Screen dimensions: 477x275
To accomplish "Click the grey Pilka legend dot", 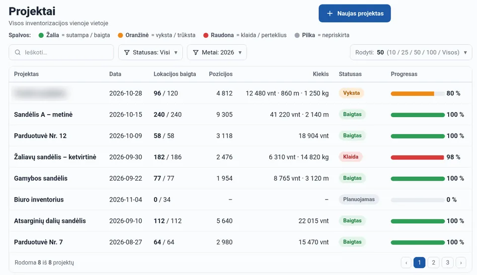I will point(297,35).
